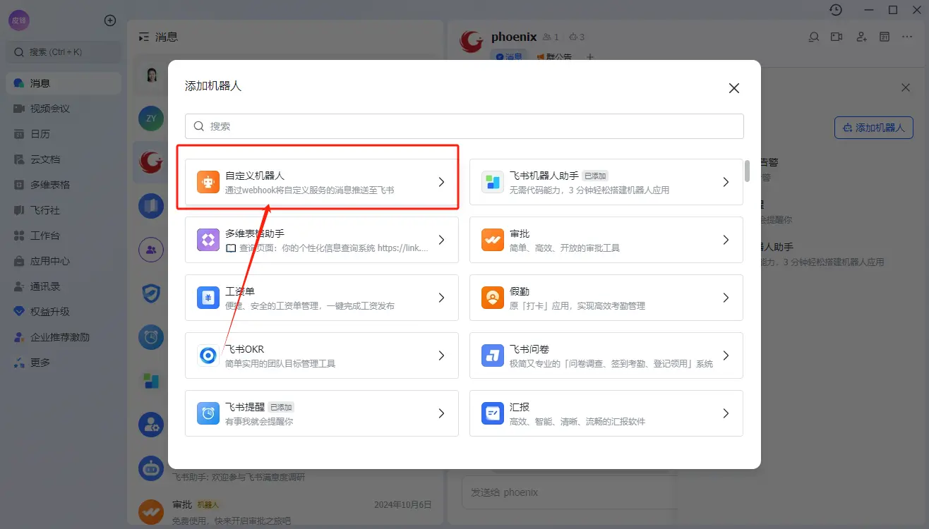Screen dimensions: 929x529
Task: Click plus to add a chat tab
Action: [x=591, y=57]
